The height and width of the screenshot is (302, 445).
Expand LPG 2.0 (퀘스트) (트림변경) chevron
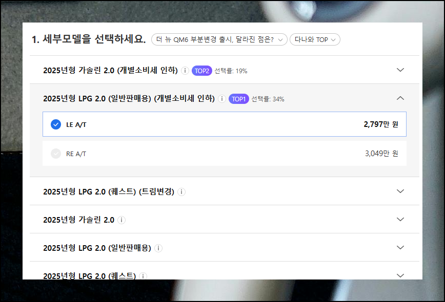400,191
